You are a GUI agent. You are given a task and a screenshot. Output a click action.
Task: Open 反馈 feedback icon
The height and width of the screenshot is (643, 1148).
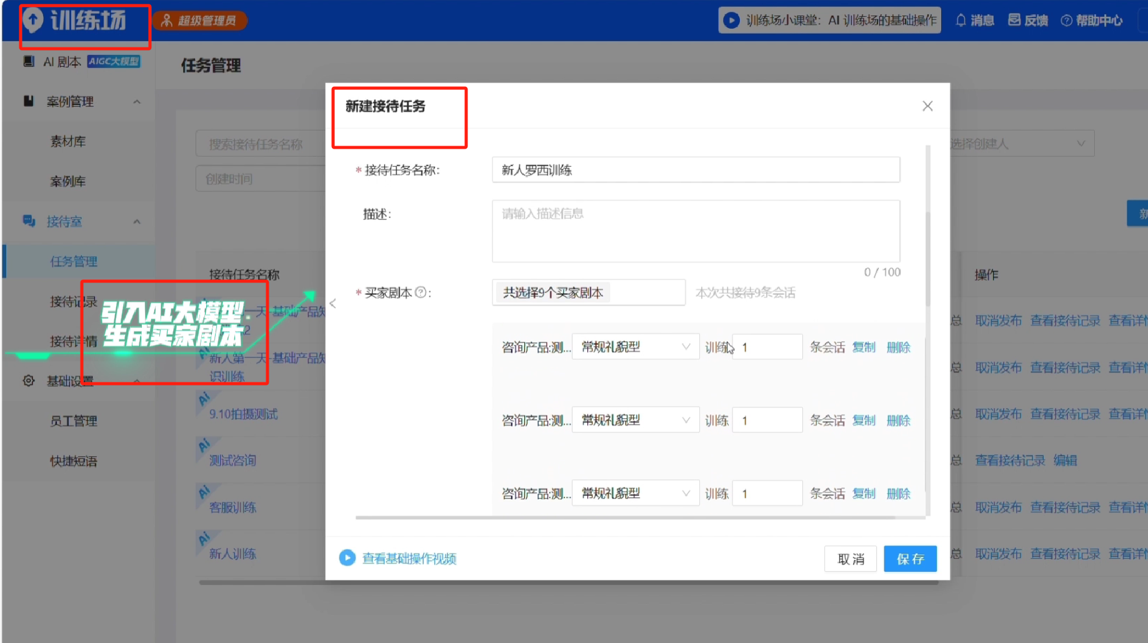1028,21
